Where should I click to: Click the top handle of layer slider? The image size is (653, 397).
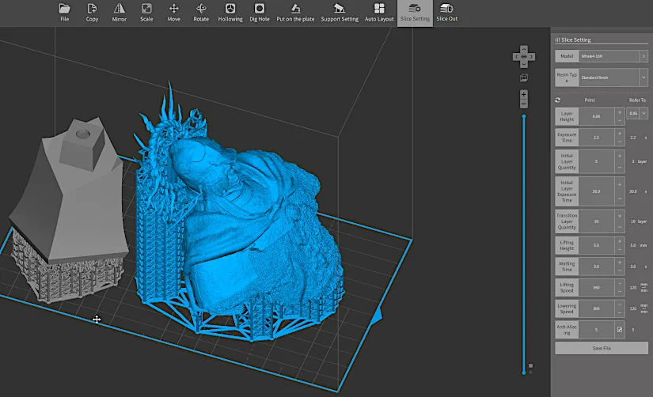click(x=524, y=117)
